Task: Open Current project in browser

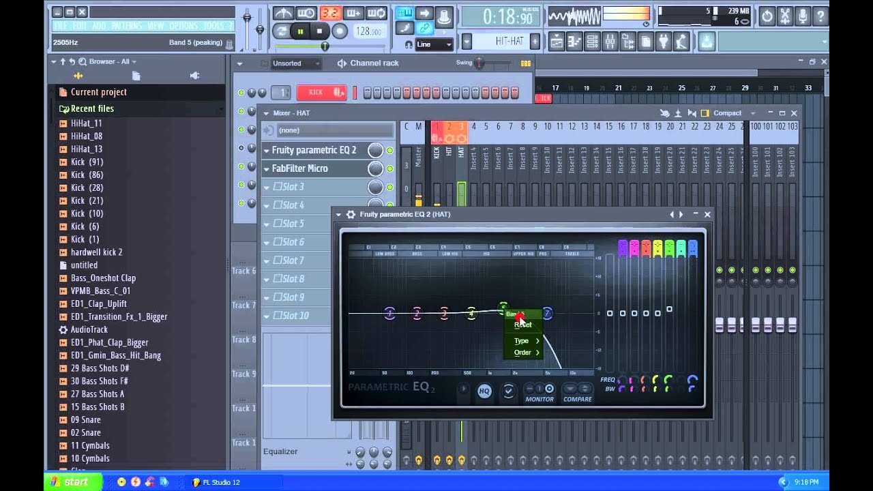Action: click(99, 92)
